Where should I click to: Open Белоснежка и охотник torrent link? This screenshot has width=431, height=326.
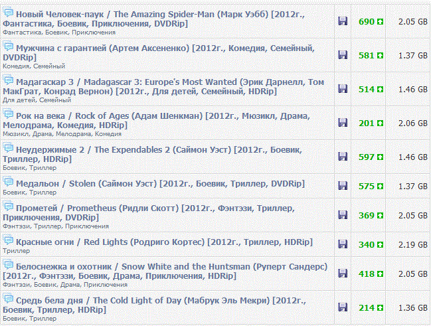pos(165,272)
